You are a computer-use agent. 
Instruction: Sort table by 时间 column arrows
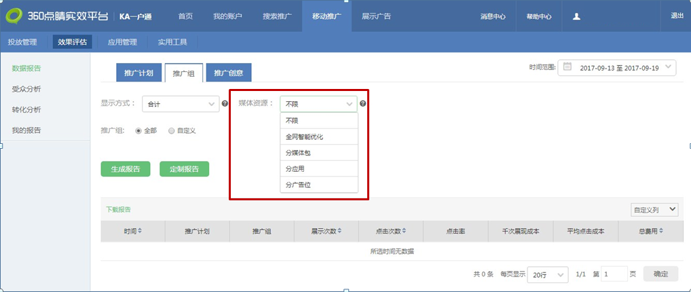tap(140, 232)
